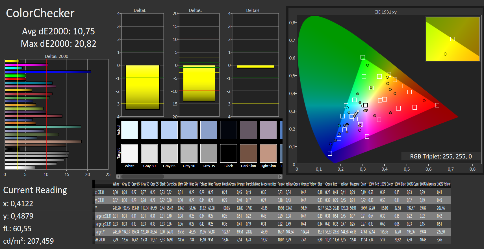Click the Max dE2000: 20,82 readout
This screenshot has height=249, width=484.
click(58, 44)
